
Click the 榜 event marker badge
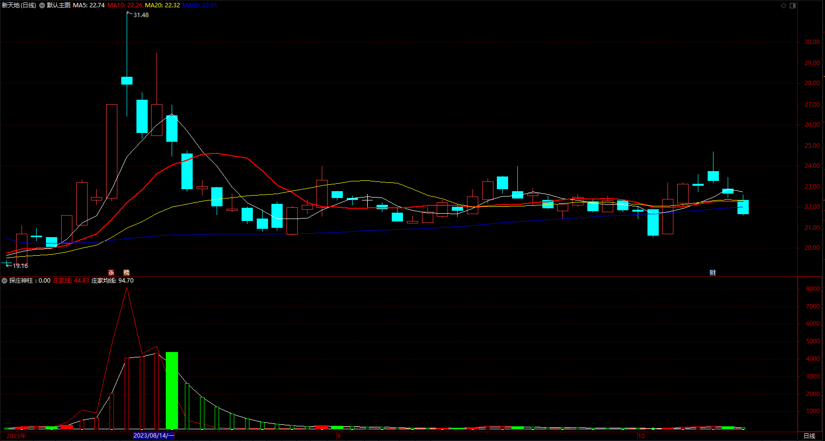click(x=127, y=273)
